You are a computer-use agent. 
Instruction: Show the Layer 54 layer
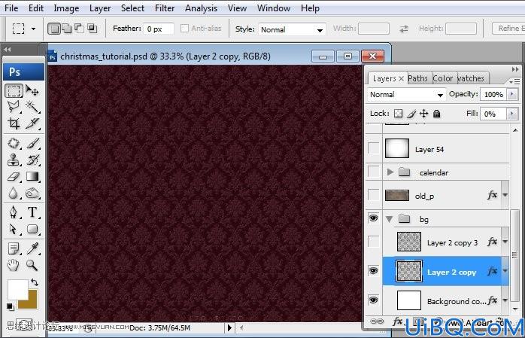[x=373, y=148]
